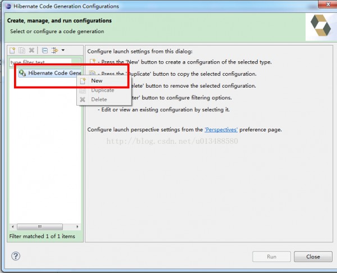Click the Filter configurations toolbar icon
Viewport: 337px width, 273px height.
click(x=54, y=51)
